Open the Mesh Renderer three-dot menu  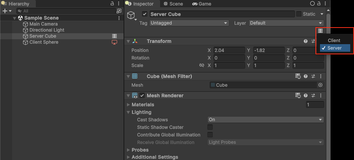click(320, 96)
